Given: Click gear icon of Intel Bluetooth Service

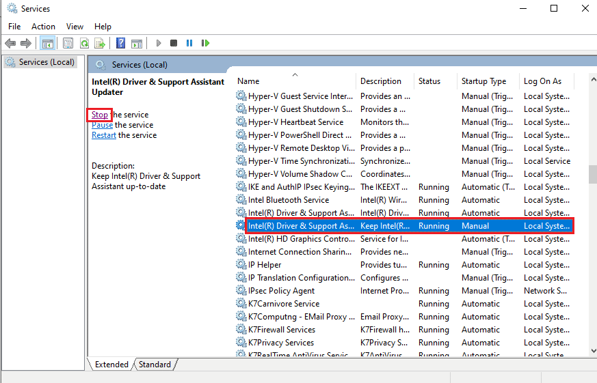Looking at the screenshot, I should click(241, 199).
